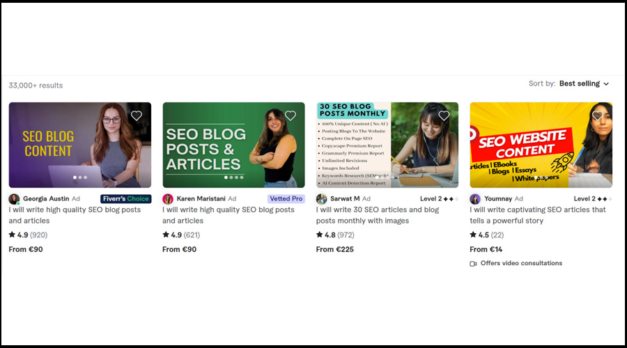Click the chevron next to Best selling

pyautogui.click(x=606, y=84)
